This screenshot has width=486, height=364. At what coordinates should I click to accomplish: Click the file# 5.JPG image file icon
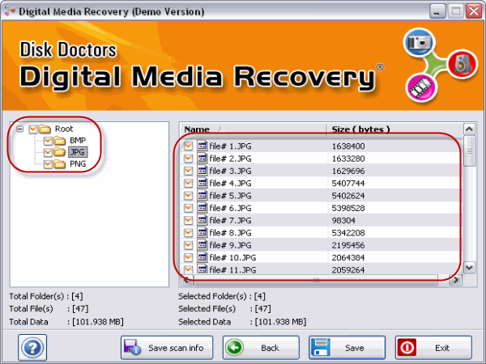point(202,195)
